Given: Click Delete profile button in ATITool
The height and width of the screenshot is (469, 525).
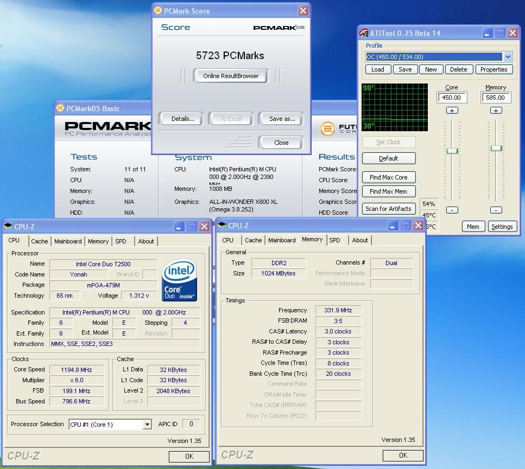Looking at the screenshot, I should [x=458, y=69].
